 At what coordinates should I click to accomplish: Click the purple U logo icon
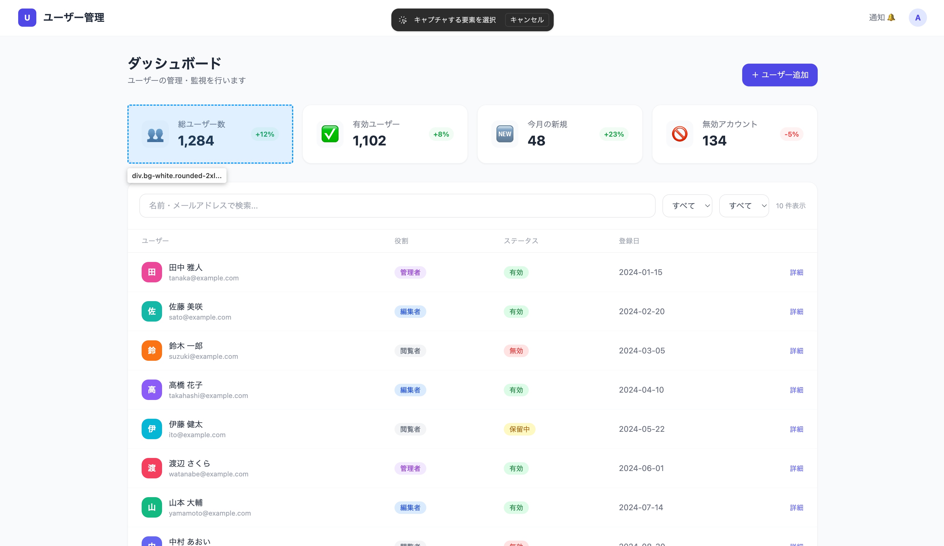pyautogui.click(x=27, y=18)
